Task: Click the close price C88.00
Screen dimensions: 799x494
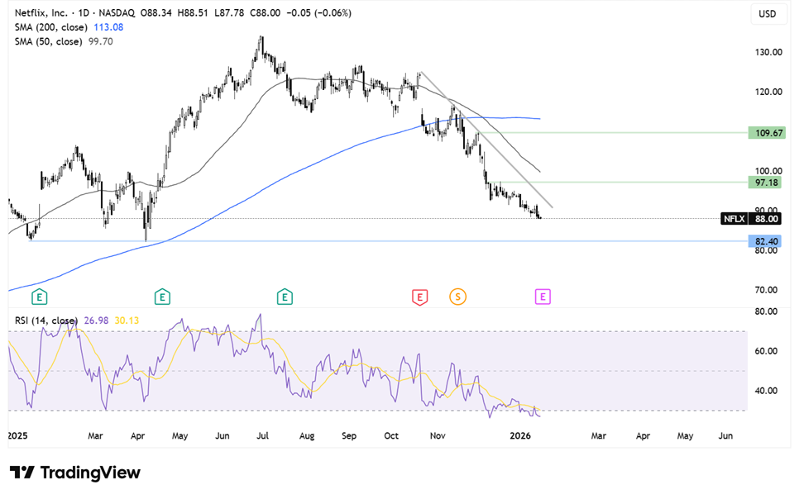Action: pyautogui.click(x=265, y=12)
